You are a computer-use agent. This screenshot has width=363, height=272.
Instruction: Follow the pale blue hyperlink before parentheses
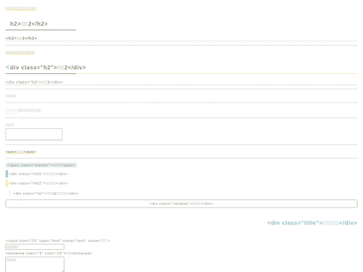click(11, 110)
